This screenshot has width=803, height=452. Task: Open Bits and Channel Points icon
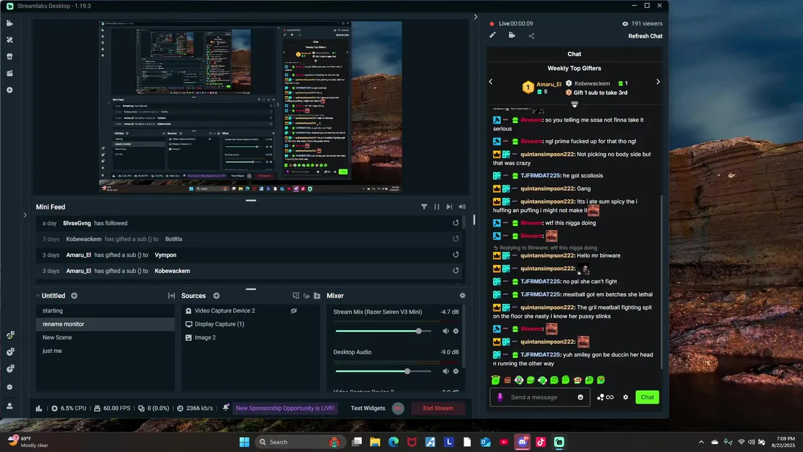[605, 397]
